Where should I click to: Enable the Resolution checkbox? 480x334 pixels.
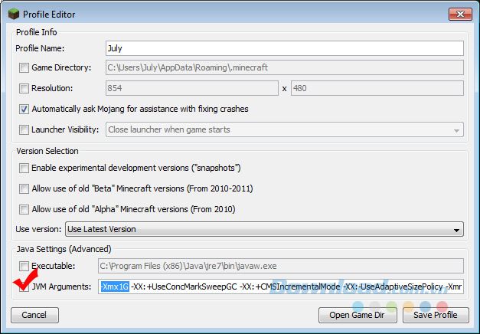pos(24,89)
